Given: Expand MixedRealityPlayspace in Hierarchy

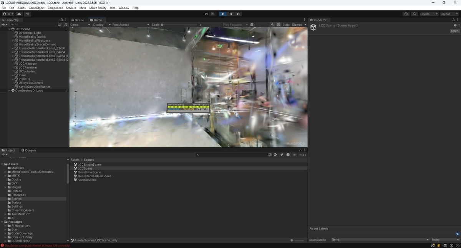Looking at the screenshot, I should (13, 40).
